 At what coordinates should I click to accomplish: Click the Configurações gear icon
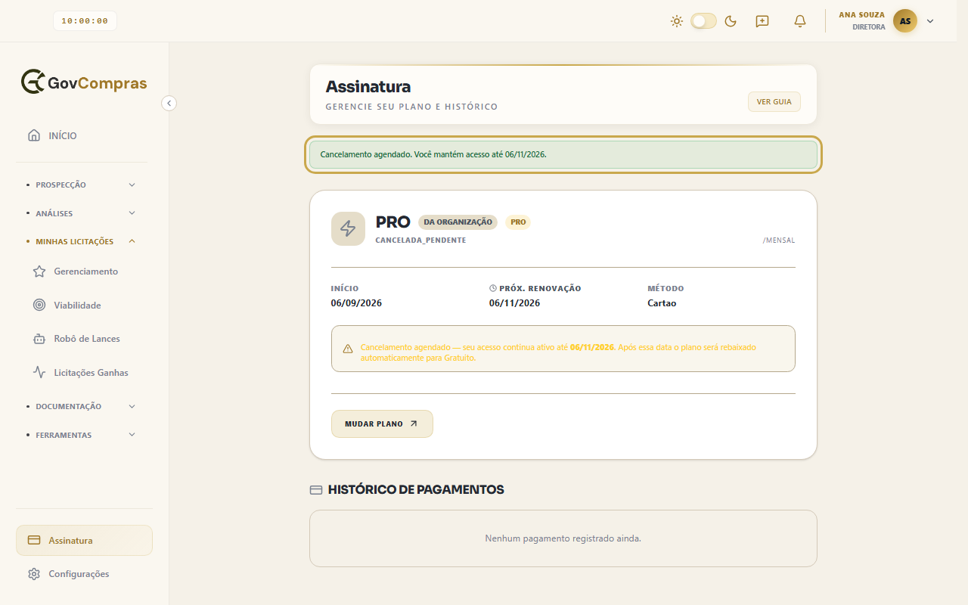click(x=34, y=574)
